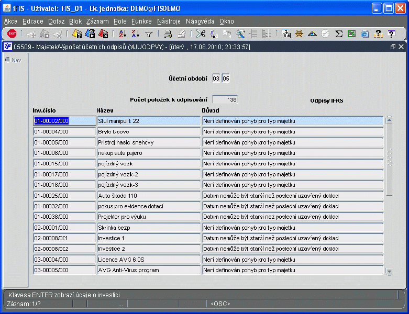Screen dimensions: 409x314
Task: Click the reason cell for 01-00025/000
Action: [x=293, y=196]
